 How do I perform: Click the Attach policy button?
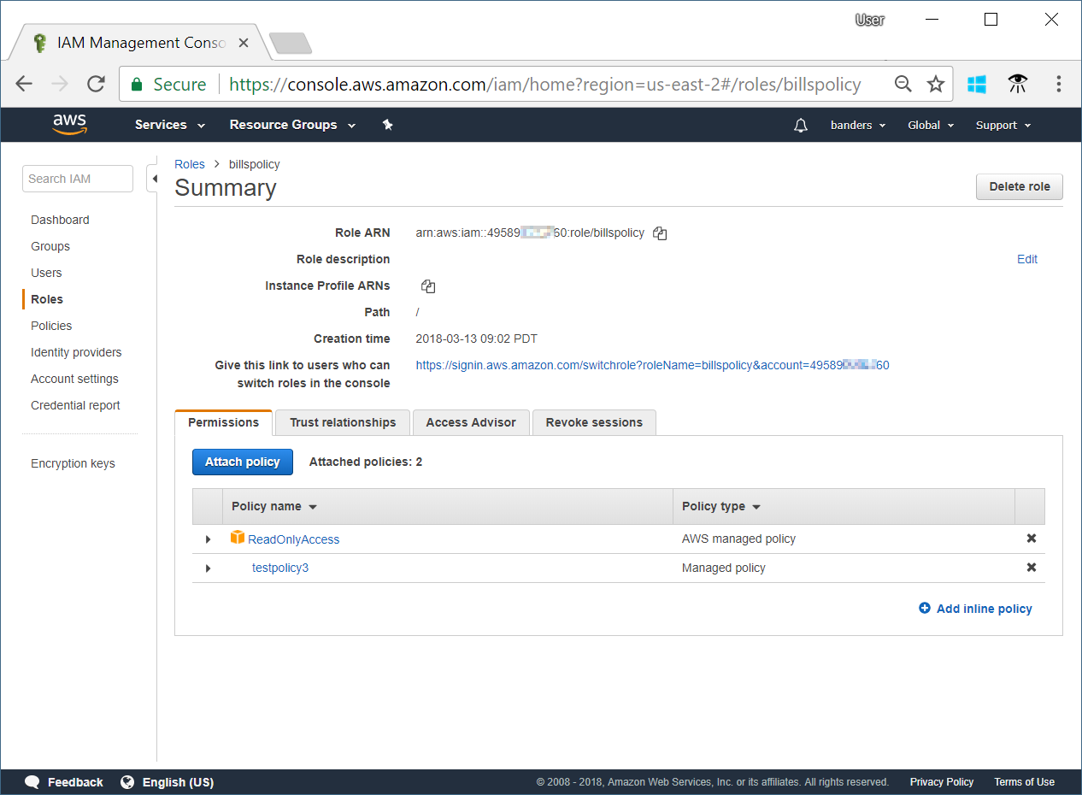click(243, 462)
